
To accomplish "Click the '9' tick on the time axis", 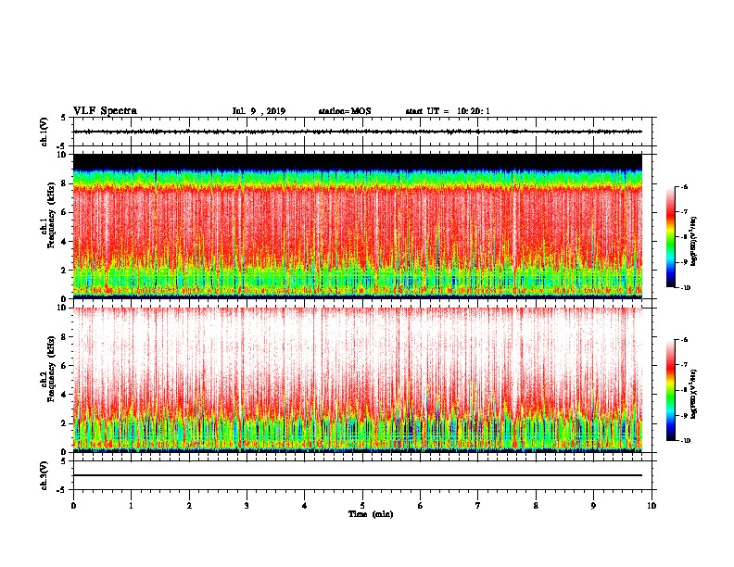I will click(x=593, y=505).
